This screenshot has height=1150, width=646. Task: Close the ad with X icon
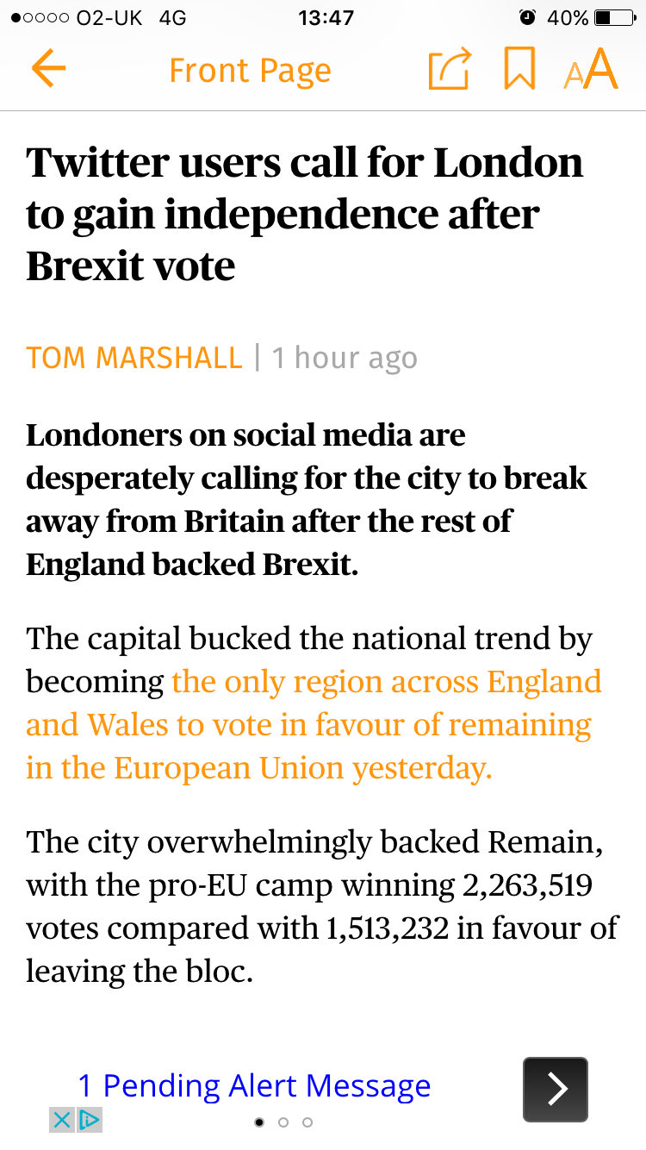click(x=62, y=1120)
